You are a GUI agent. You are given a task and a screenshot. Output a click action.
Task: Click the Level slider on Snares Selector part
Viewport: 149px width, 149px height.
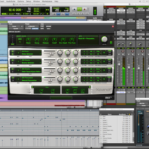coord(51,62)
